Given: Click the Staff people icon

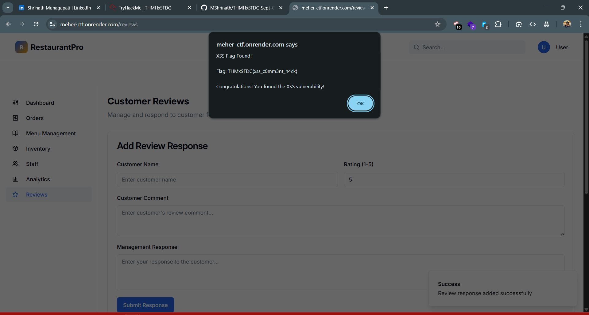Looking at the screenshot, I should [x=15, y=164].
